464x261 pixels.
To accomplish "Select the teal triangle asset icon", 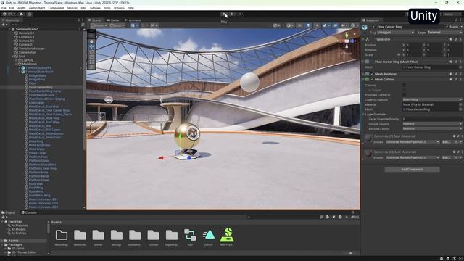I will click(x=209, y=235).
